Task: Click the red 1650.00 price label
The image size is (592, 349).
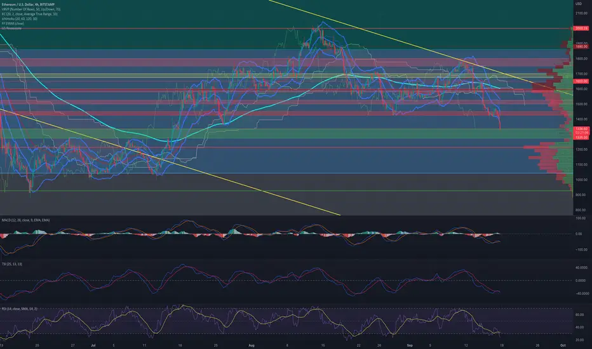Action: 581,81
